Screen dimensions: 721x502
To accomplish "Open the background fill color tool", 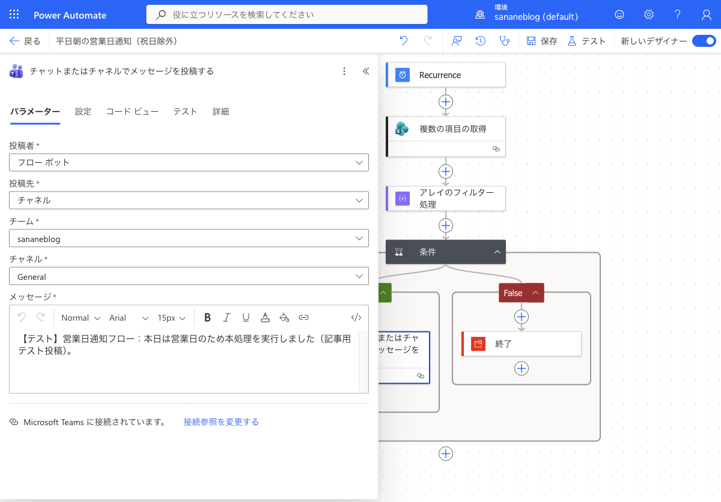I will (x=285, y=318).
